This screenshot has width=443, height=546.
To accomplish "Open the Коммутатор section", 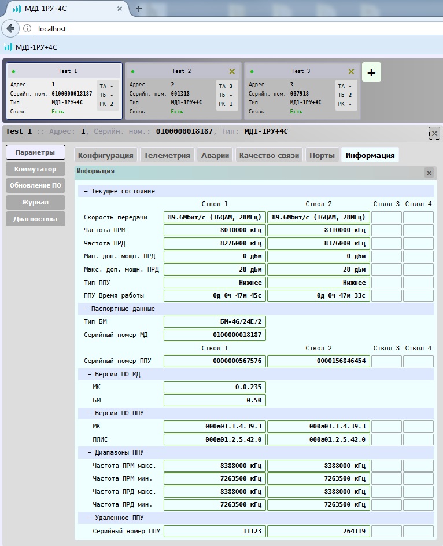I will click(35, 169).
